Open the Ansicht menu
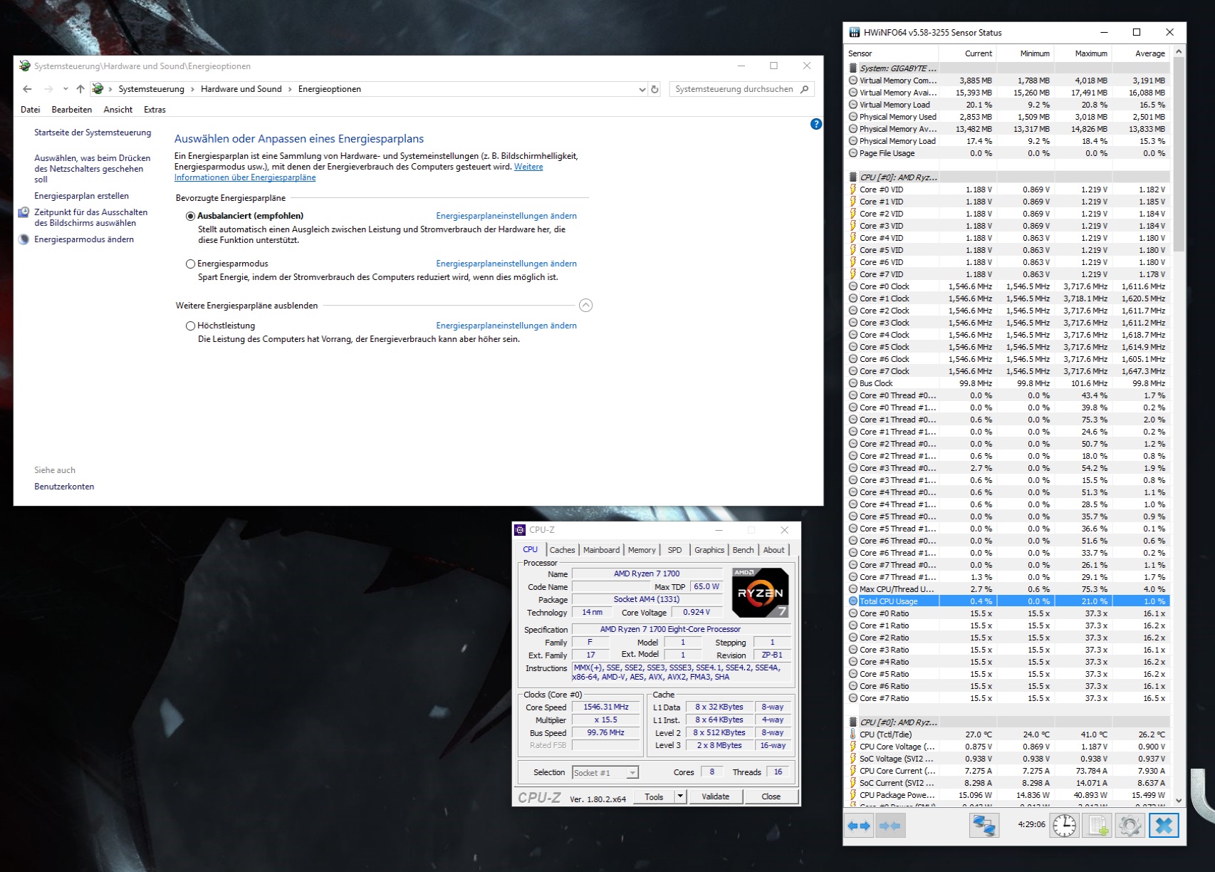 118,110
